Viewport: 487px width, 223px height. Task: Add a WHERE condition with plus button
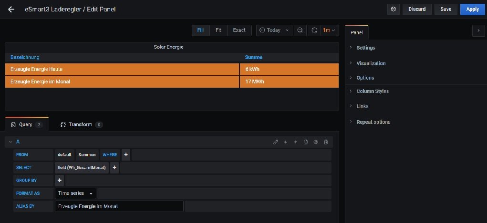pyautogui.click(x=125, y=154)
